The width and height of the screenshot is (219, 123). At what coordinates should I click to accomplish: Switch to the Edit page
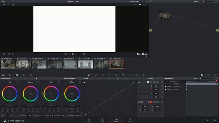pos(103,120)
